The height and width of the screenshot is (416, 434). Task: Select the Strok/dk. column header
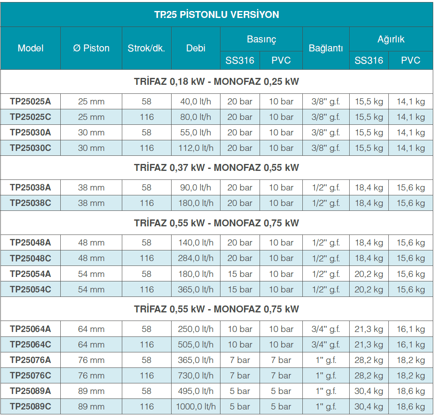tap(146, 48)
